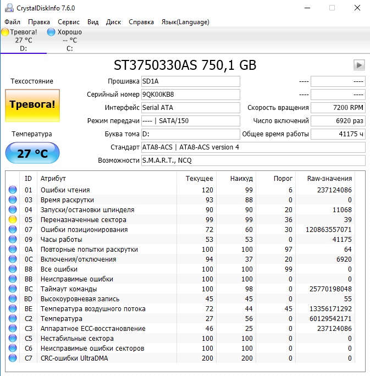Click the status icon for Таймаут команды
Screen dimensions: 370x376
coord(13,289)
